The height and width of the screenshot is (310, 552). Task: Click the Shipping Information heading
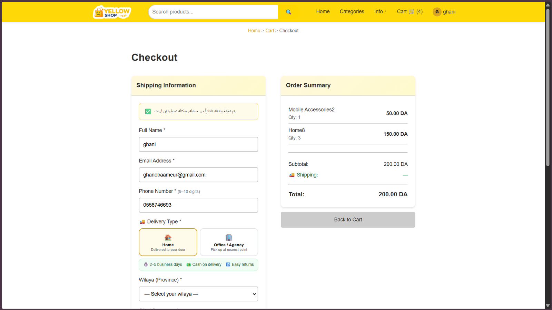click(166, 85)
